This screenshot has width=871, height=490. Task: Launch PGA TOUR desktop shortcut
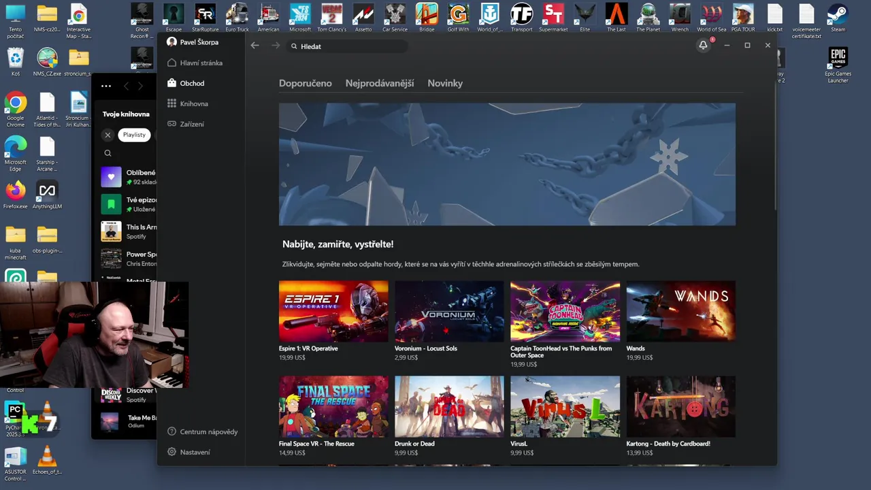pos(743,18)
